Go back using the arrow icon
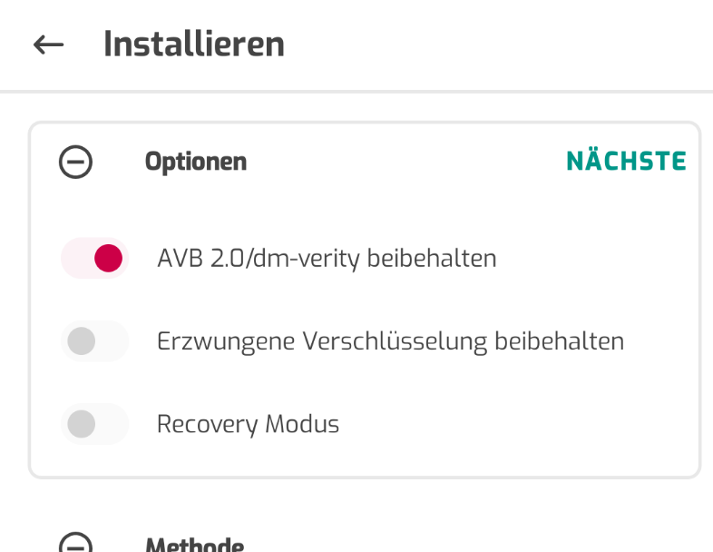This screenshot has width=713, height=552. [48, 44]
